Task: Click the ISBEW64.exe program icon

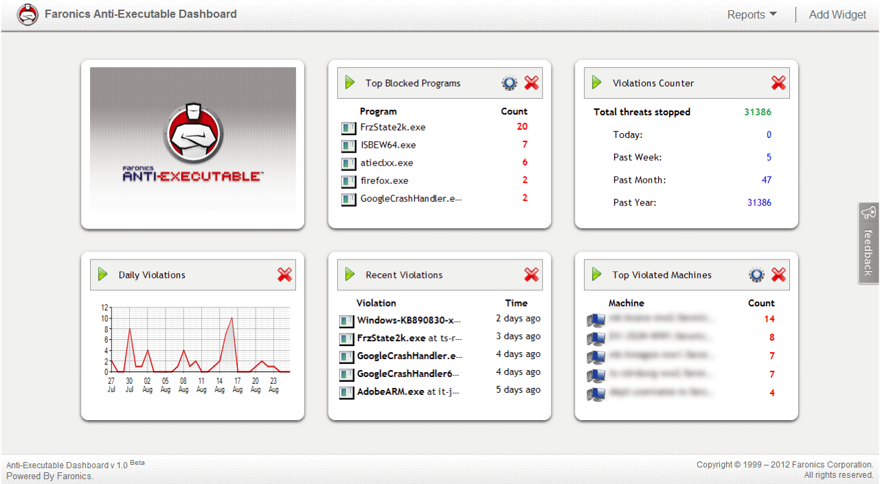Action: pyautogui.click(x=348, y=145)
